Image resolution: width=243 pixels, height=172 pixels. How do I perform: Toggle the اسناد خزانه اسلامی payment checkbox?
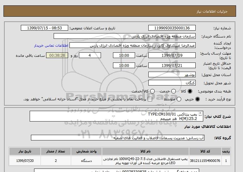coord(150,99)
